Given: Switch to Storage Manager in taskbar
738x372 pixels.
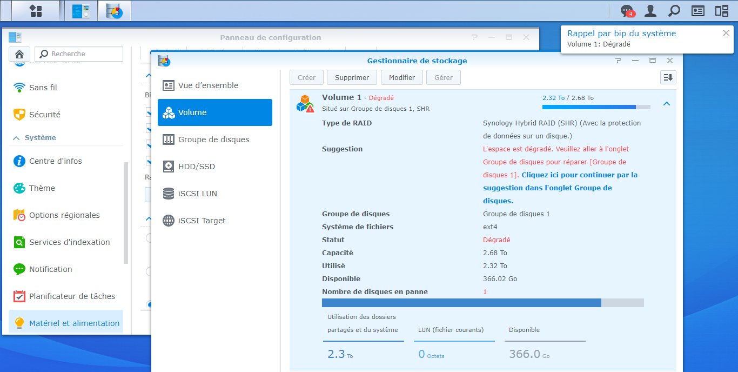Looking at the screenshot, I should (114, 11).
